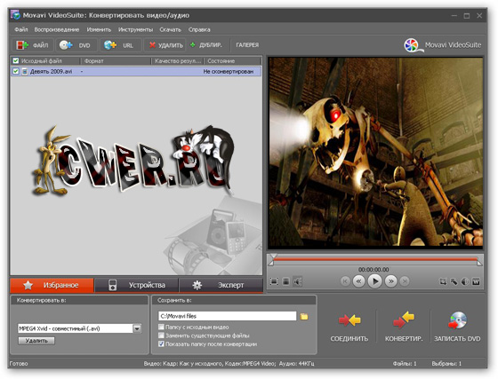Sort by the Формат column header

[x=116, y=60]
